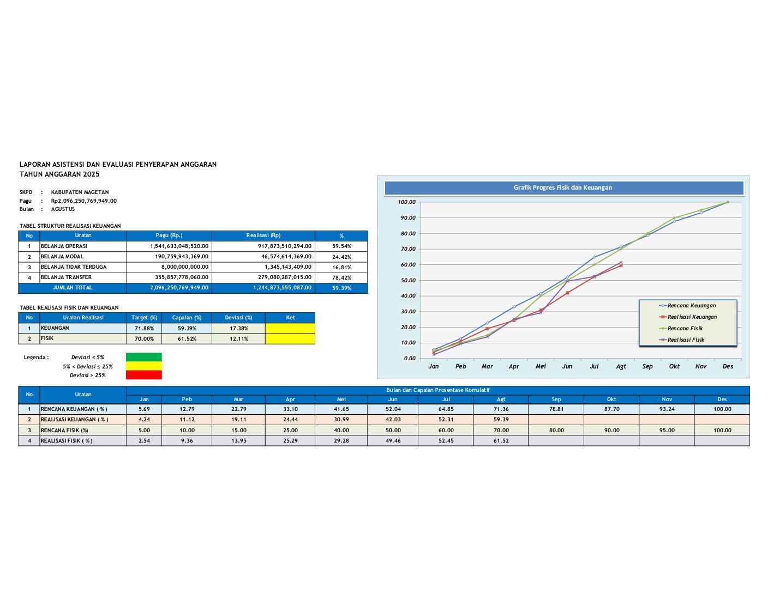The width and height of the screenshot is (768, 593).
Task: Click the green Deviasi ≤ 5% legend swatch
Action: (143, 357)
